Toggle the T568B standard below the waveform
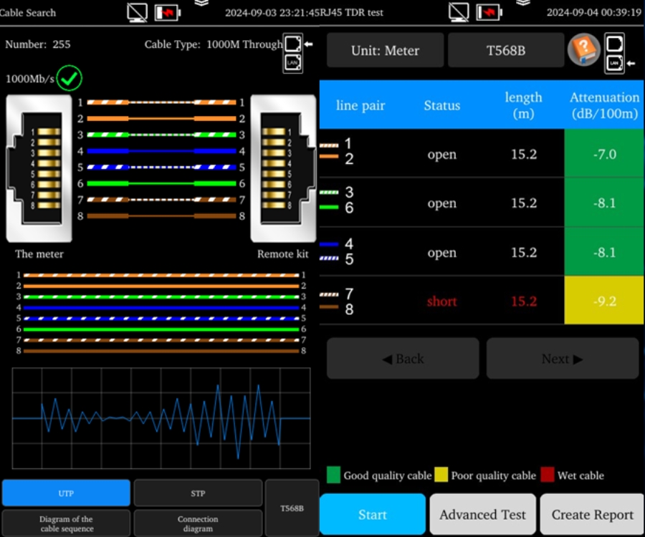This screenshot has width=645, height=537. pyautogui.click(x=291, y=508)
